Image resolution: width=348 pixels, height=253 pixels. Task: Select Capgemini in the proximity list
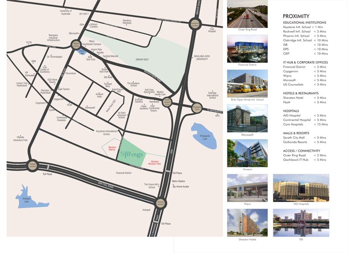(x=305, y=71)
